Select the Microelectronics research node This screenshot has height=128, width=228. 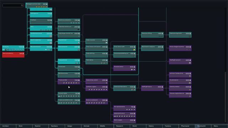41,48
